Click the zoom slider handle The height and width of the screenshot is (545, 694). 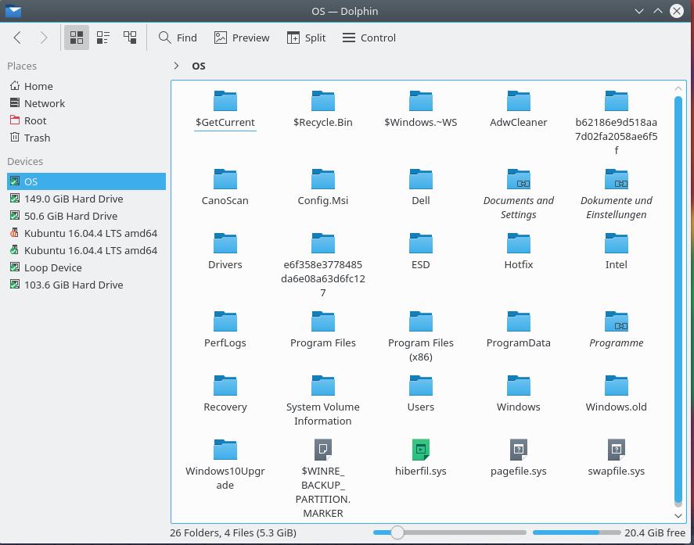[x=397, y=532]
